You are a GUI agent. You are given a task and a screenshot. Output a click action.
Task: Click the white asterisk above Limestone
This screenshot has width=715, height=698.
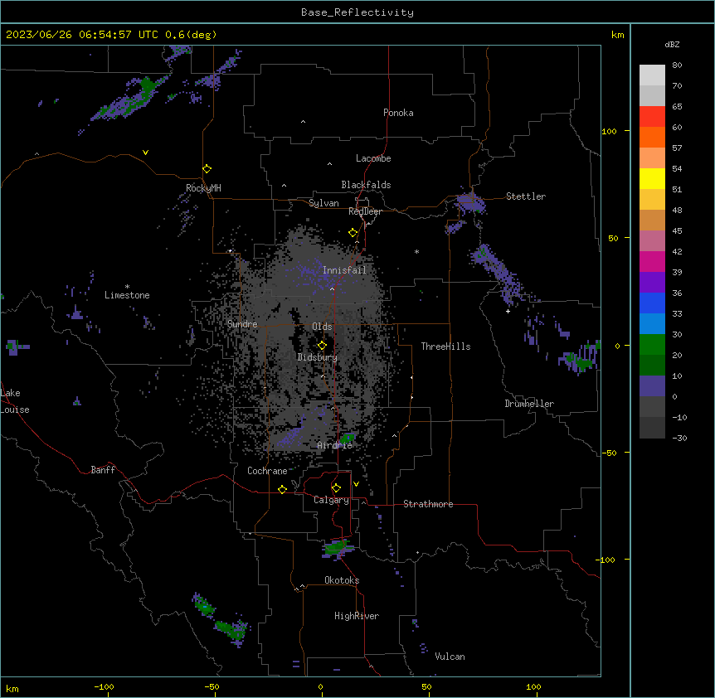tap(127, 287)
